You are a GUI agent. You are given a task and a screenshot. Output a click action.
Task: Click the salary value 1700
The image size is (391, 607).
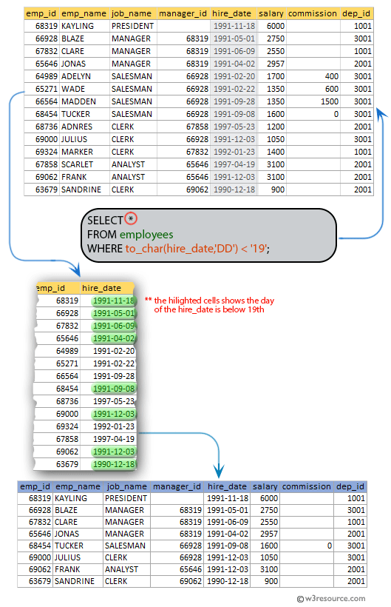pos(276,76)
